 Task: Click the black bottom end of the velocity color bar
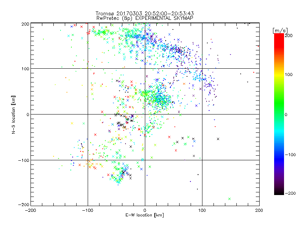pos(279,192)
